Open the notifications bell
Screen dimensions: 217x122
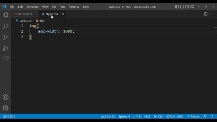pyautogui.click(x=212, y=116)
